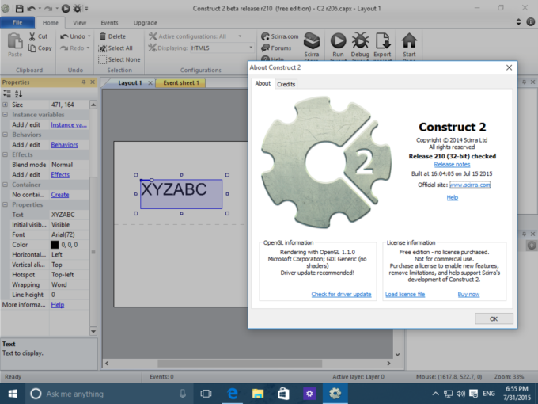Click the Run layout play icon
Viewport: 538px width, 404px height.
[338, 40]
